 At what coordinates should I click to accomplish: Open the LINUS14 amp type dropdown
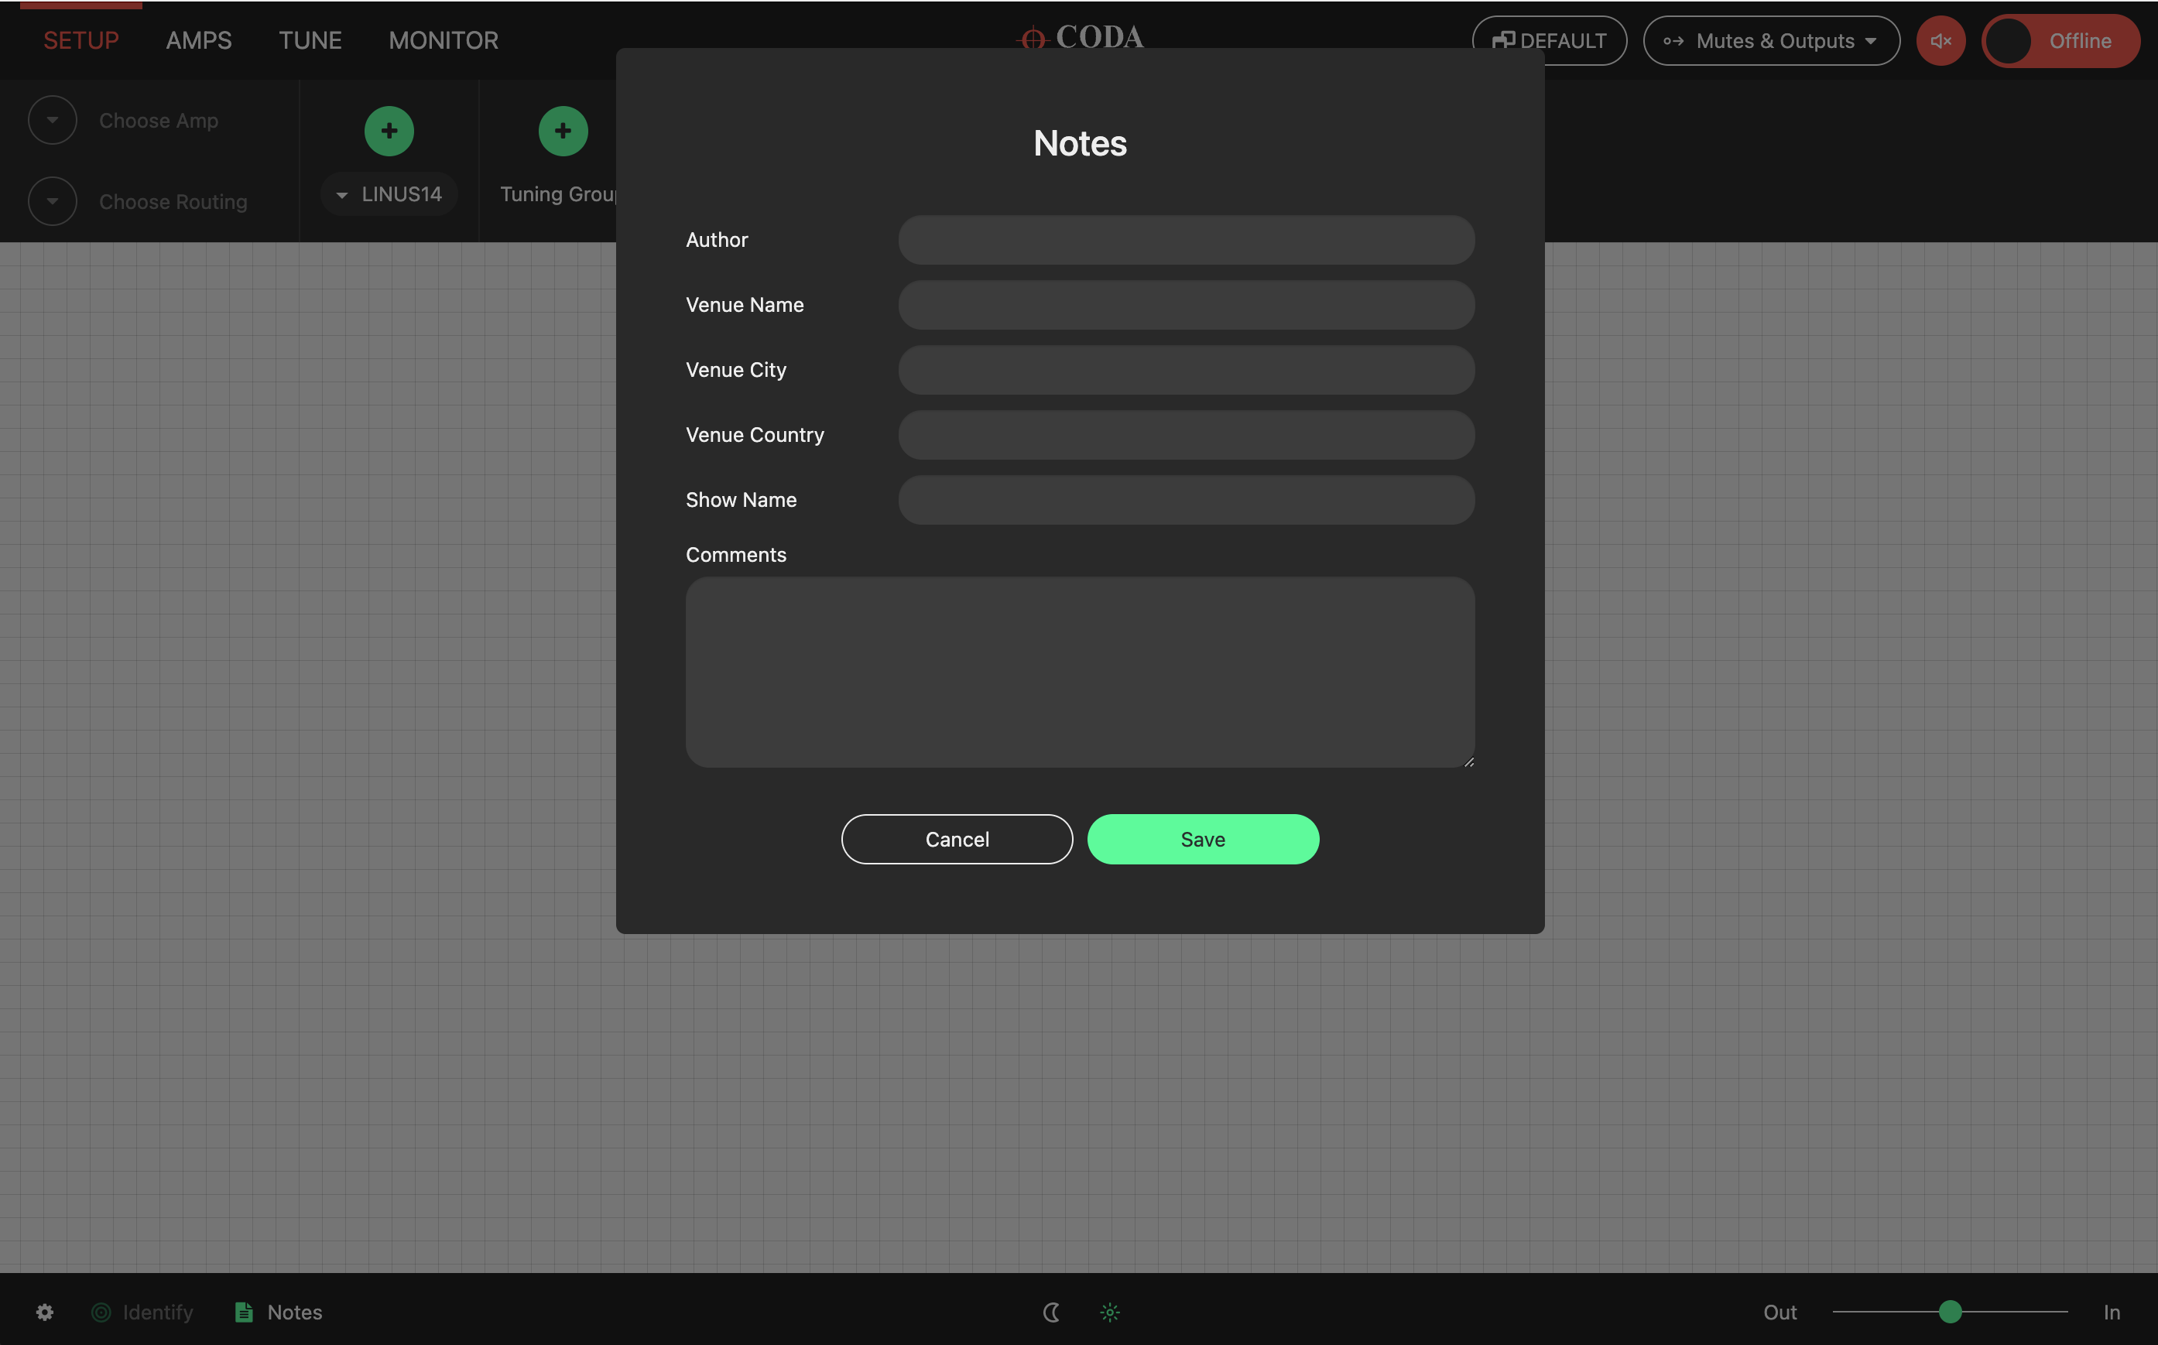click(x=389, y=194)
